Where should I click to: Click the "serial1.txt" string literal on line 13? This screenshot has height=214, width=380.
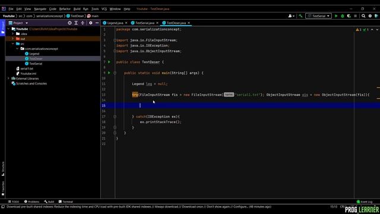click(x=248, y=95)
